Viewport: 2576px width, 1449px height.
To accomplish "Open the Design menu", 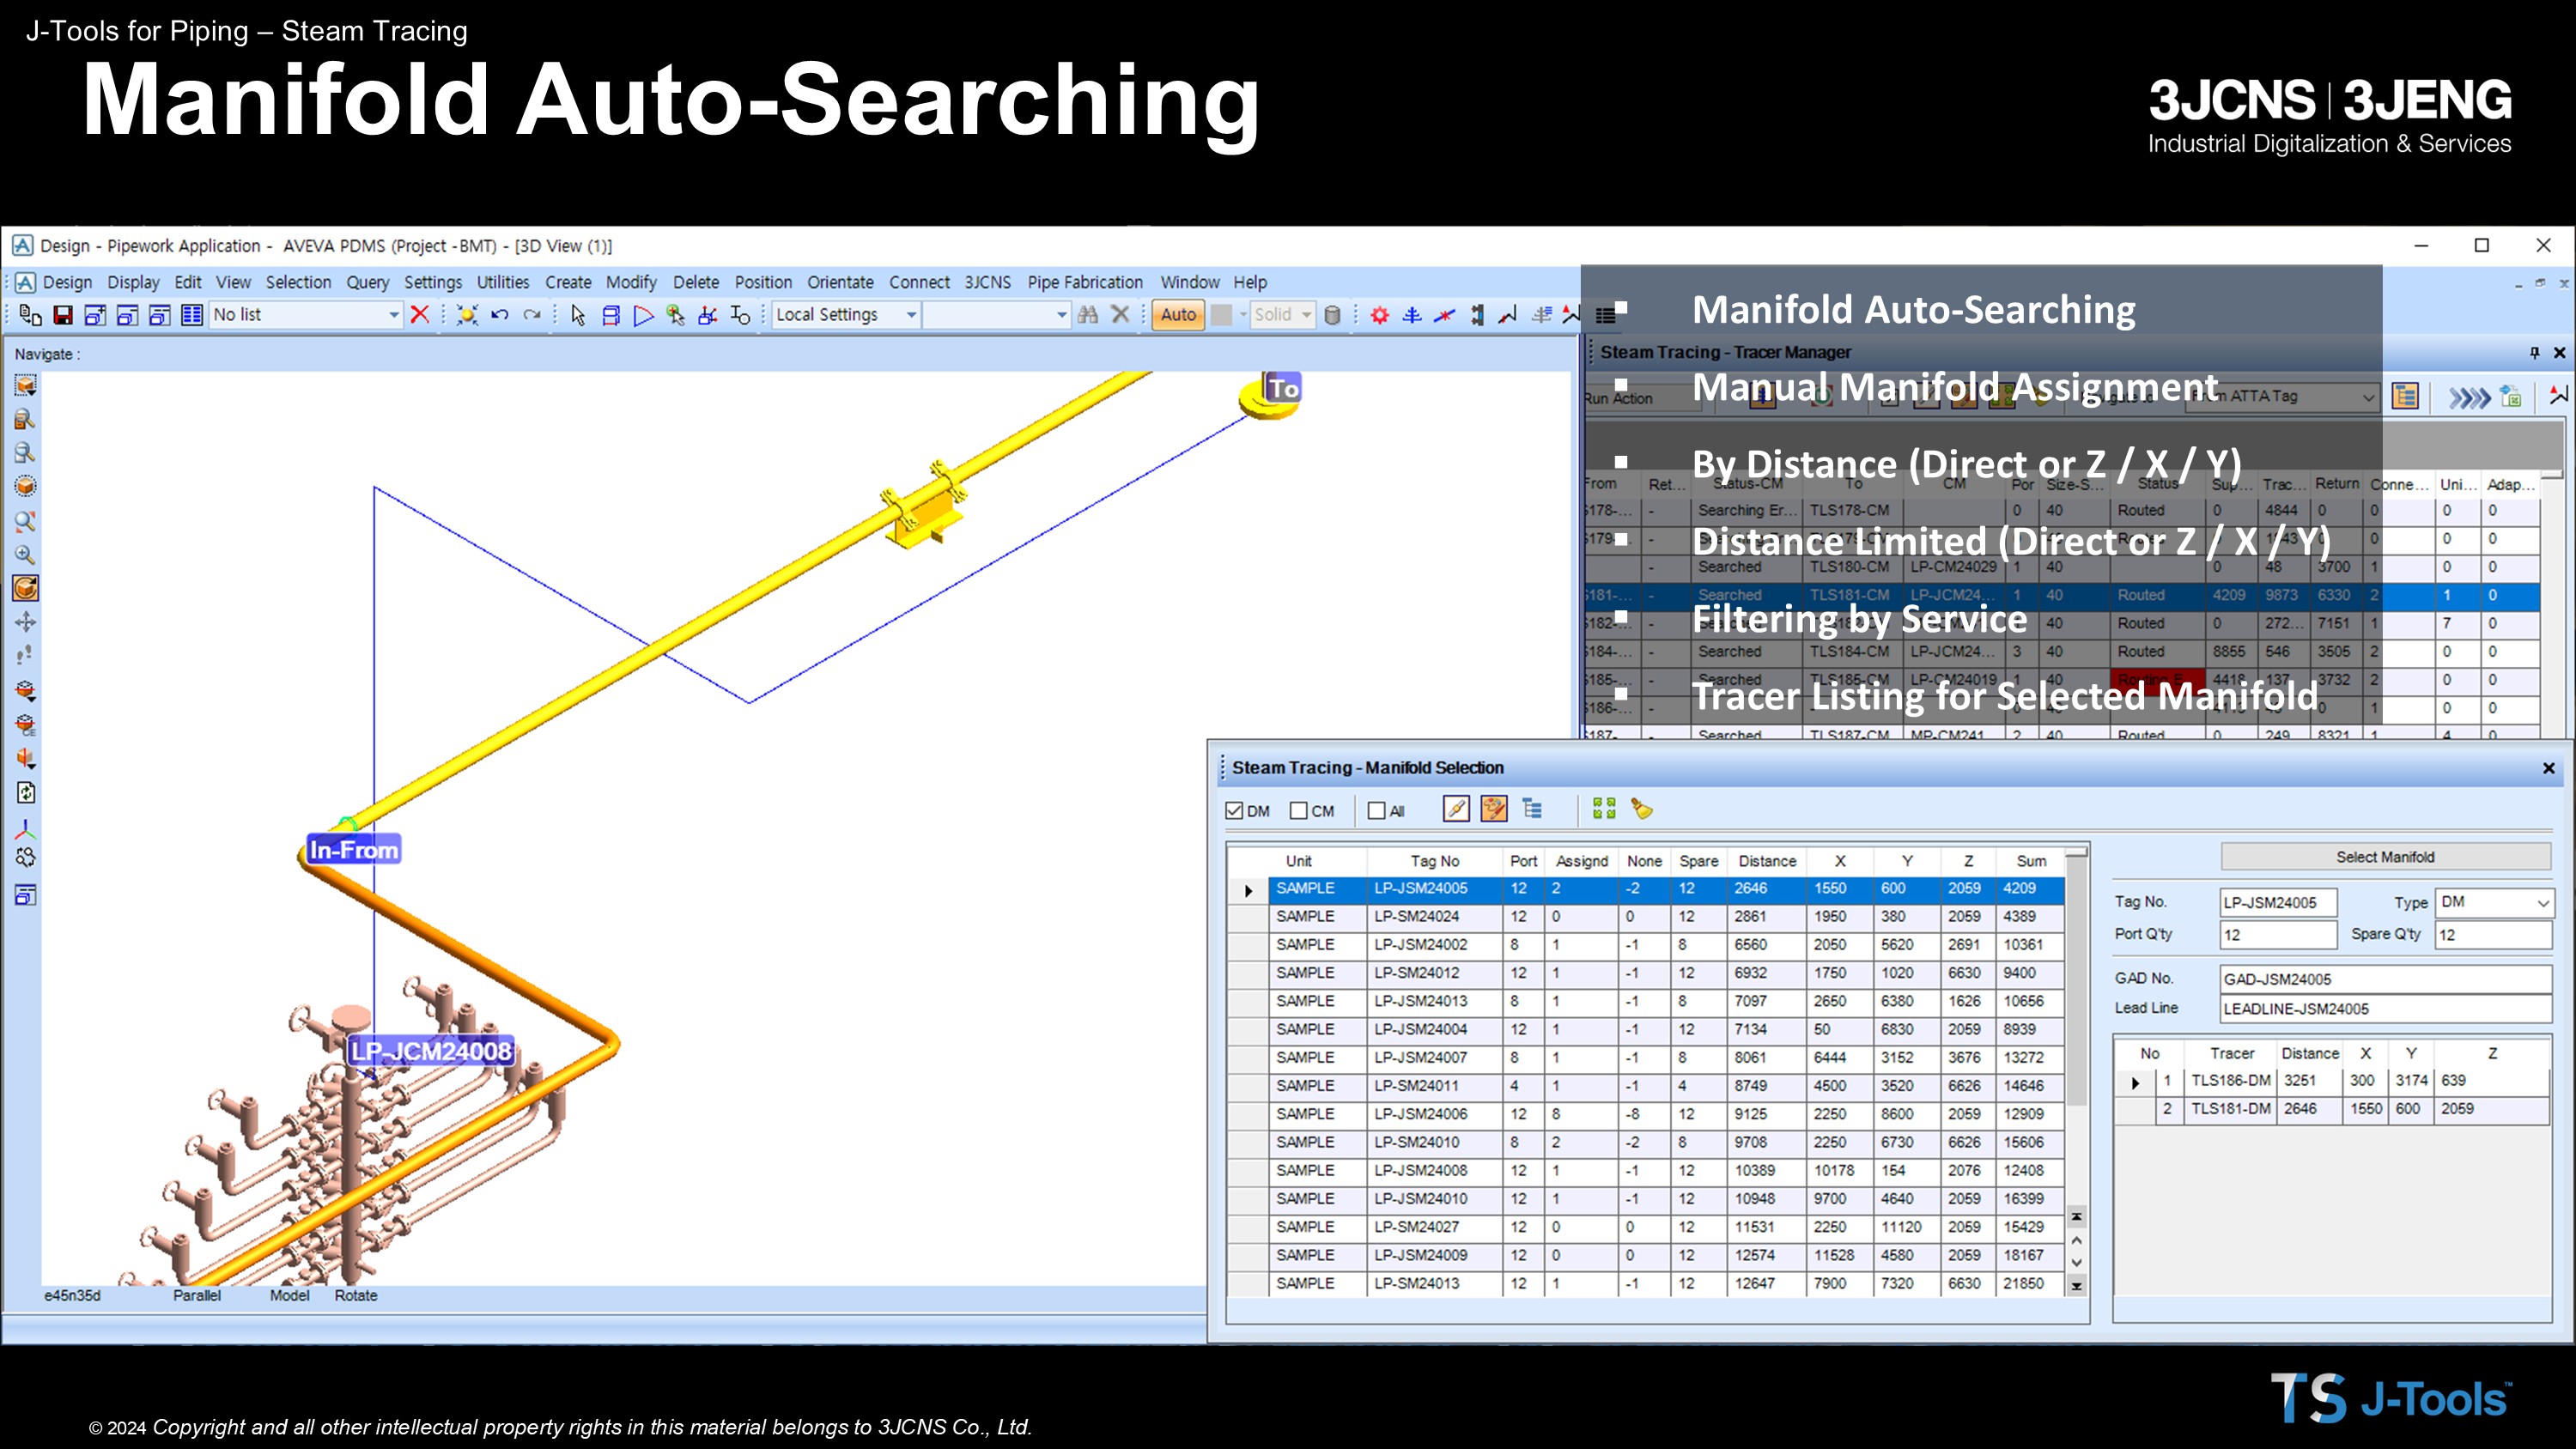I will click(67, 282).
